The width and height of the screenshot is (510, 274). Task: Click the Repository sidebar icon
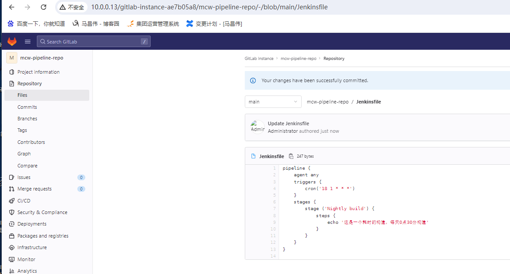(x=12, y=83)
